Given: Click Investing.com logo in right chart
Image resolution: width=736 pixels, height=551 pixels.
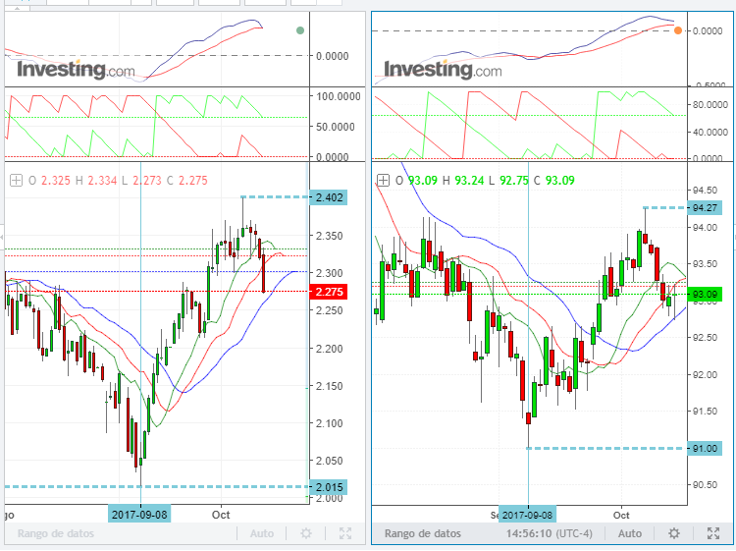Looking at the screenshot, I should coord(443,70).
